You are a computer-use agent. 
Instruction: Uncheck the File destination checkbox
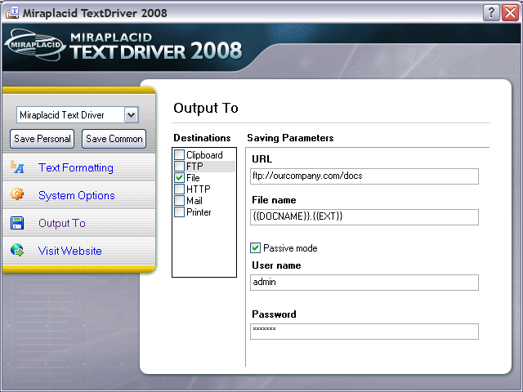pos(180,178)
